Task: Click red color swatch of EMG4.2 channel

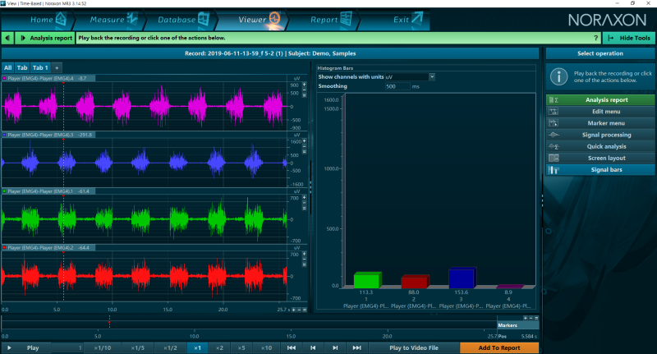Action: [x=5, y=247]
